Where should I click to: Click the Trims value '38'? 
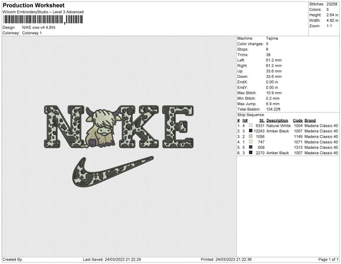tap(268, 55)
